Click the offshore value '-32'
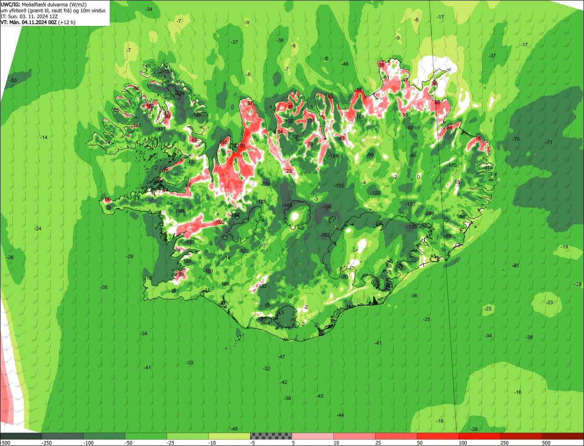This screenshot has height=446, width=584. pos(266,368)
